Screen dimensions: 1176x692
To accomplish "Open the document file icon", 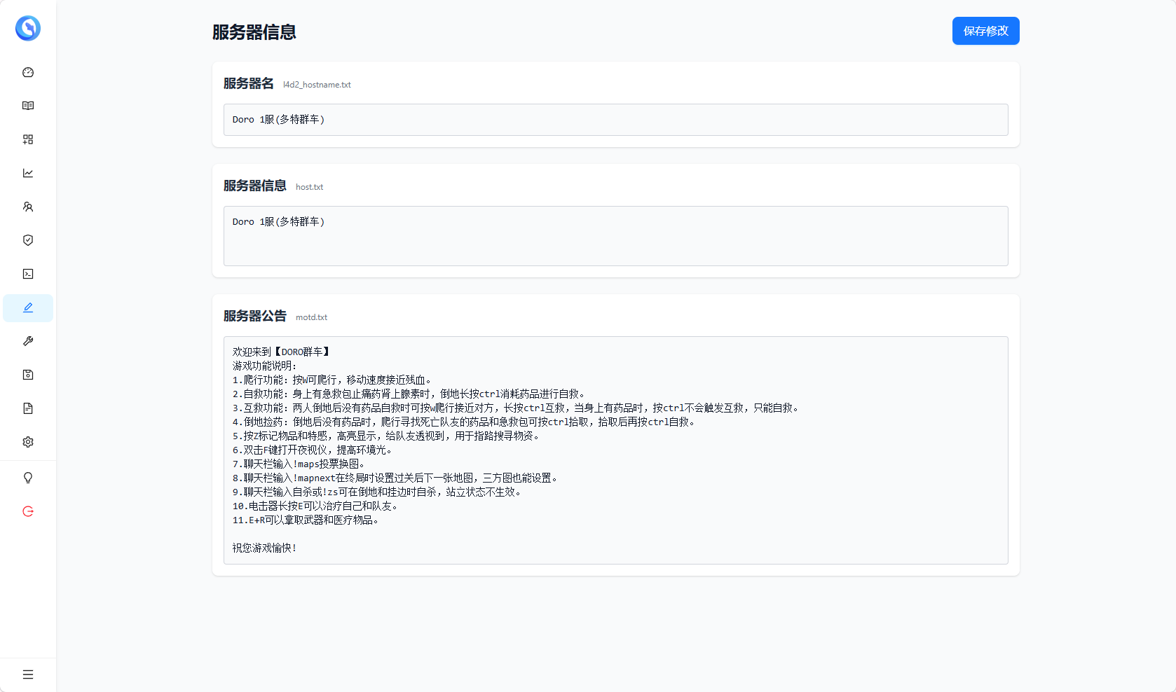I will point(28,408).
